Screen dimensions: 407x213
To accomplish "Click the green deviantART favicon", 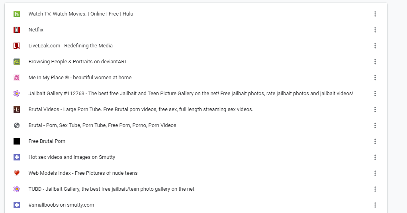I will [17, 62].
